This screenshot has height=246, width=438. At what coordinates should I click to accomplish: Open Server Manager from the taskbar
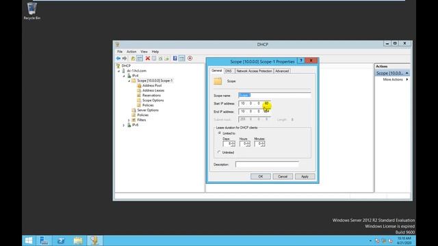pyautogui.click(x=44, y=241)
